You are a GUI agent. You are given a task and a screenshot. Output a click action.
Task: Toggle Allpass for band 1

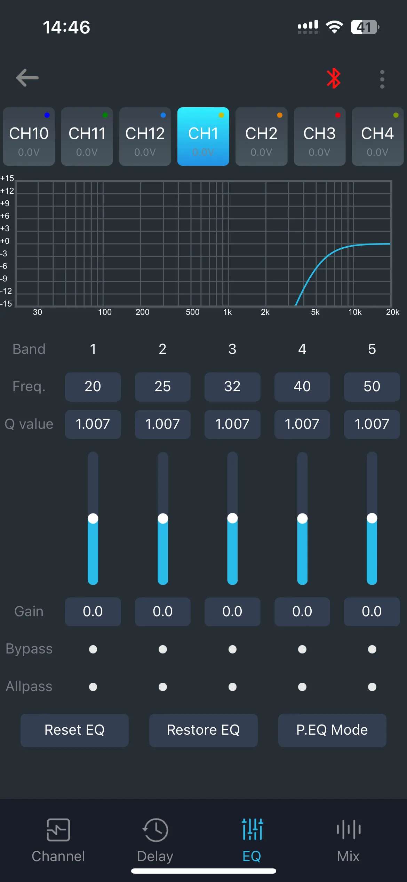[93, 687]
